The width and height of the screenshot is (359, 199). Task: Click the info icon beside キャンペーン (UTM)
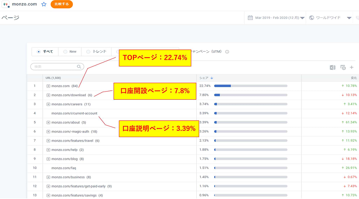click(227, 52)
